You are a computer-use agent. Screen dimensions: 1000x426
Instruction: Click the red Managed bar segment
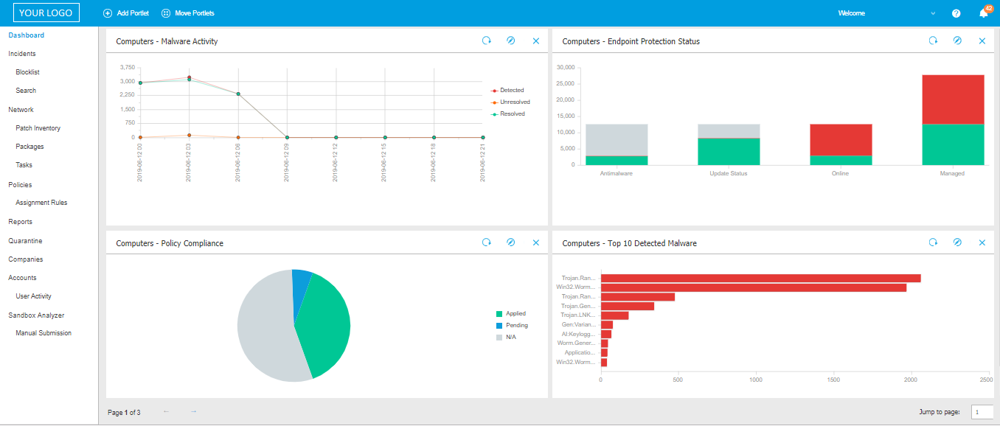pyautogui.click(x=953, y=99)
